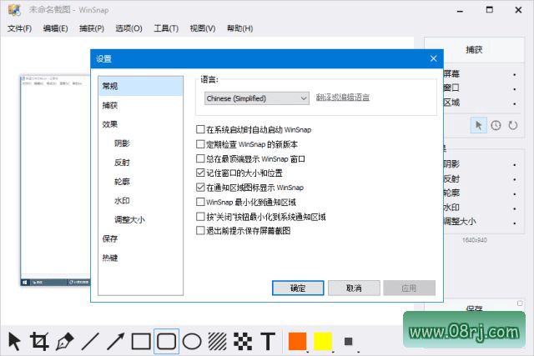Viewport: 534px width, 356px height.
Task: Click the 取消 button
Action: click(354, 288)
